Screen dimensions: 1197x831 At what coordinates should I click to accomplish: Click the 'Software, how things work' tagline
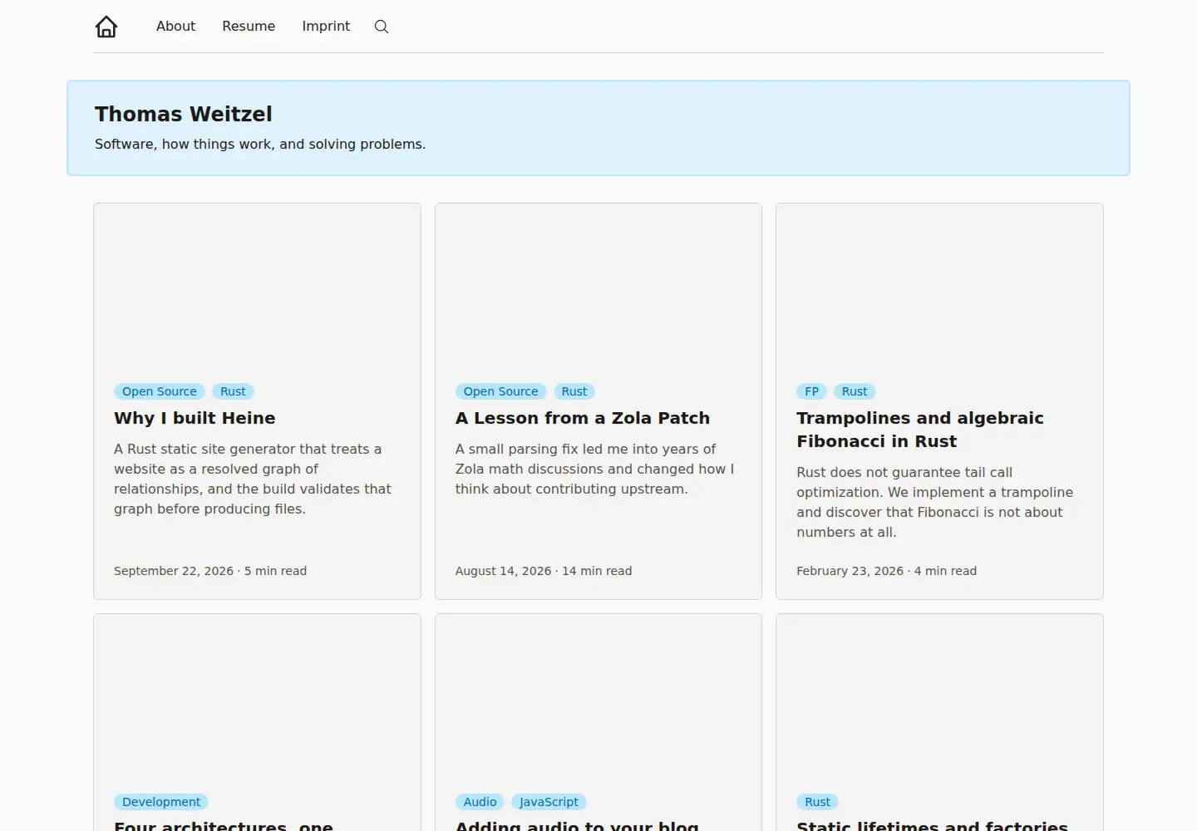[260, 144]
